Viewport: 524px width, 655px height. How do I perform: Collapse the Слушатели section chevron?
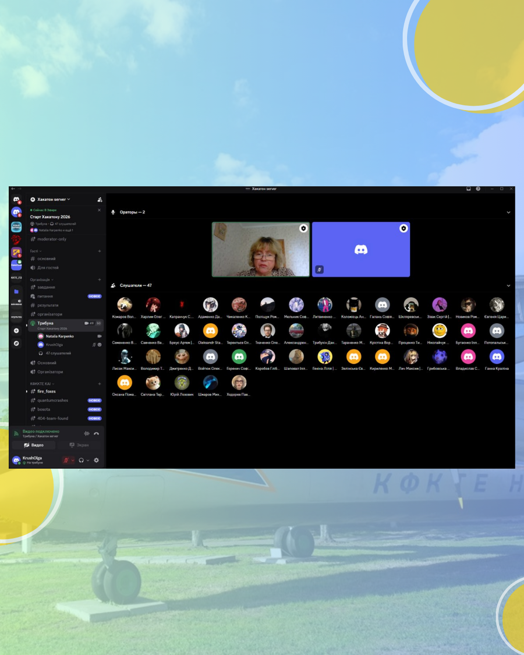tap(508, 286)
